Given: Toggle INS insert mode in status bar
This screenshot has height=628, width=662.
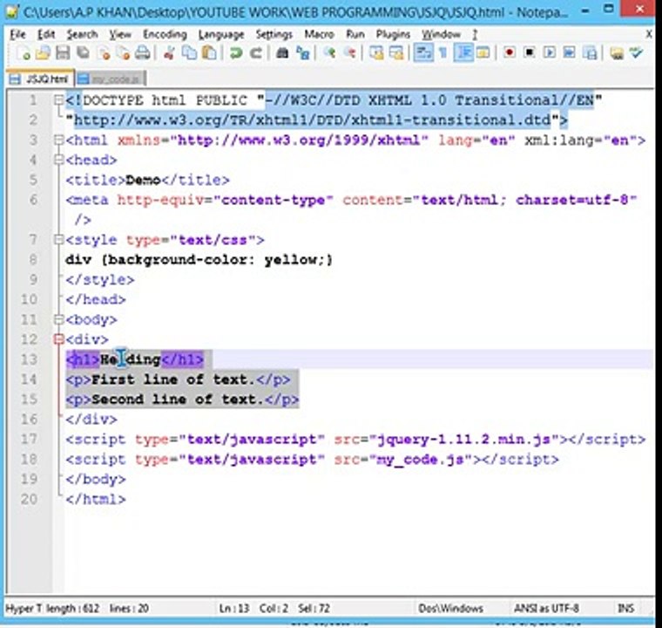Looking at the screenshot, I should [x=625, y=609].
